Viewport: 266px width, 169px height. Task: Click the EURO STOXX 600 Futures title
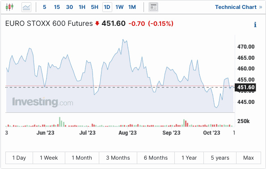click(49, 23)
